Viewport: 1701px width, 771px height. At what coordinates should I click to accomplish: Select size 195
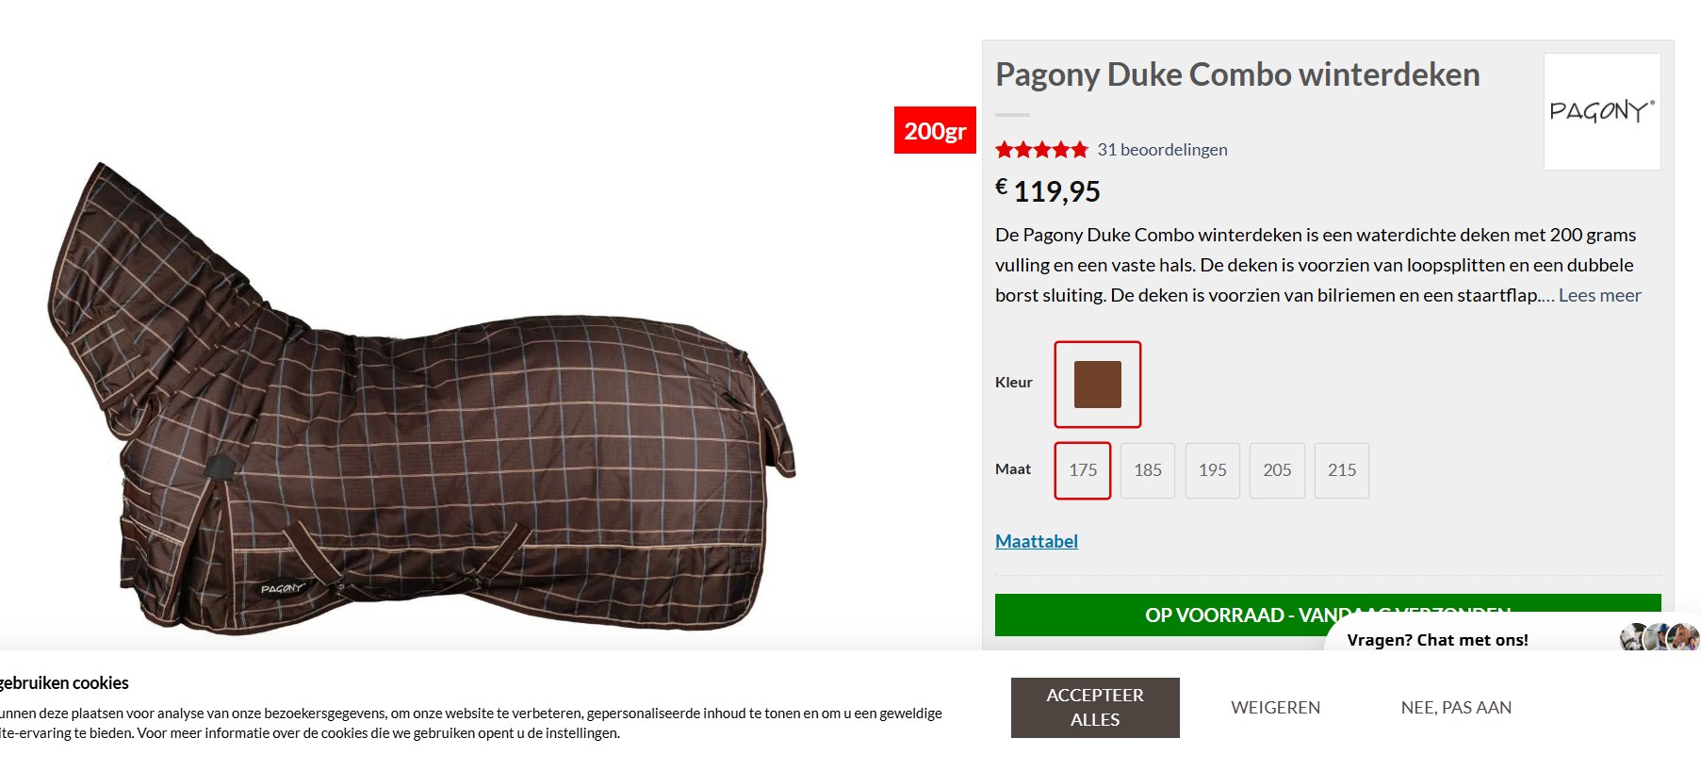click(1213, 470)
